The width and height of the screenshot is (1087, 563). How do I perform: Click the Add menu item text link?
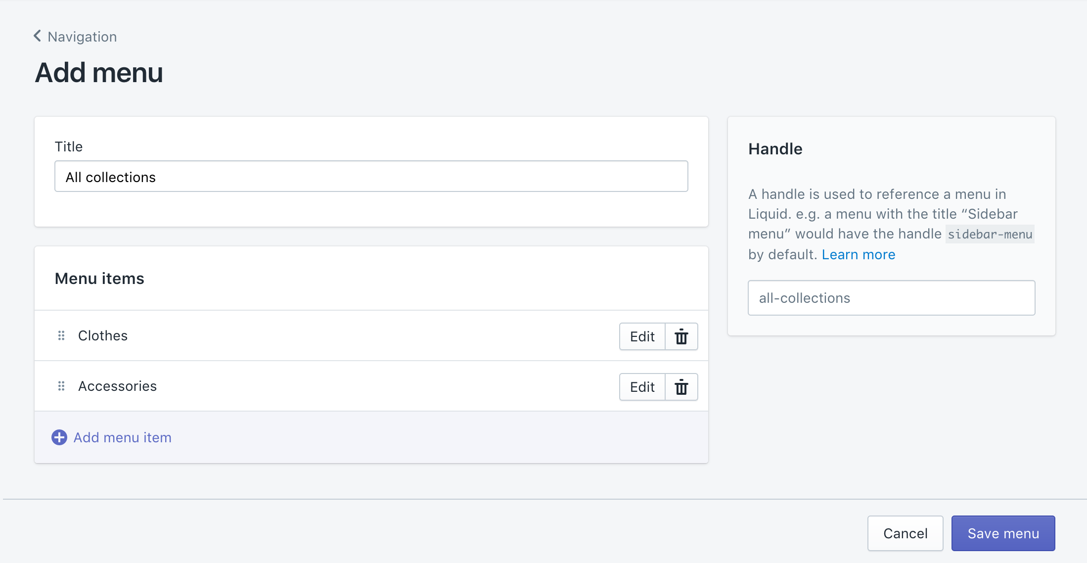(x=122, y=438)
